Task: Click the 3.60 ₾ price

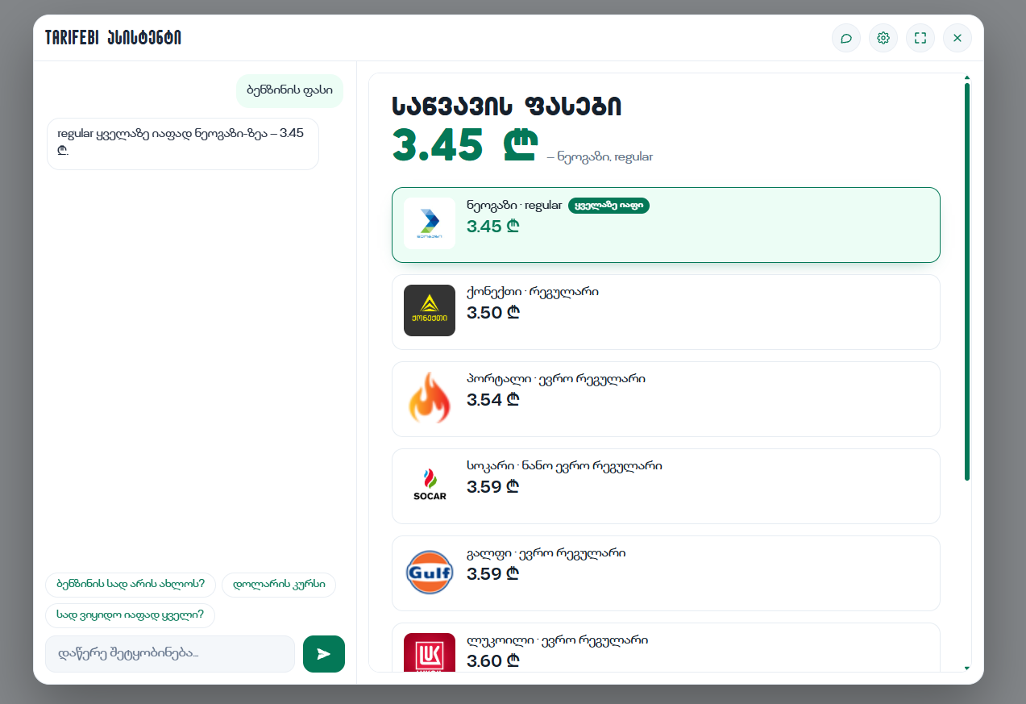Action: [x=493, y=662]
